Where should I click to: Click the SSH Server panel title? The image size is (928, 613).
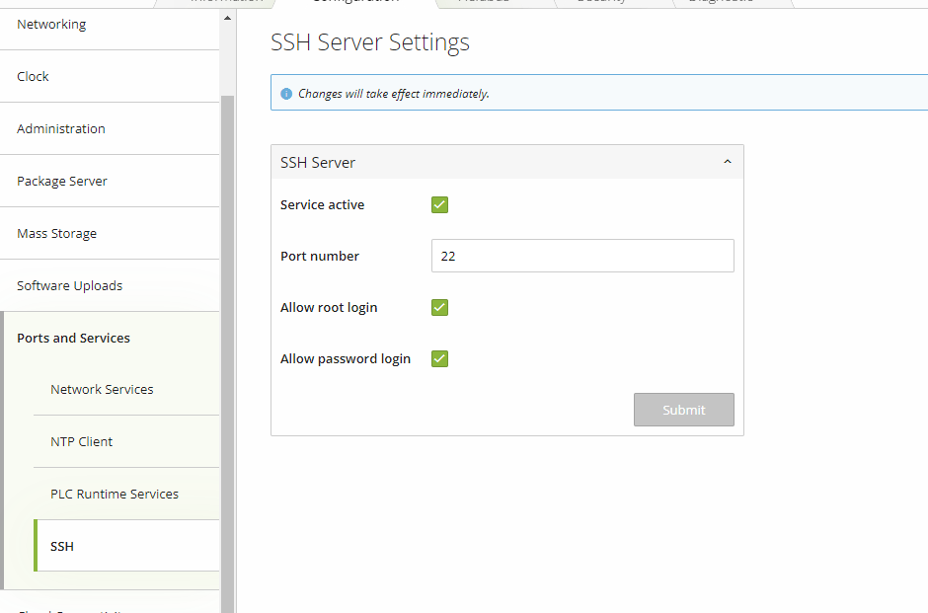click(x=318, y=163)
